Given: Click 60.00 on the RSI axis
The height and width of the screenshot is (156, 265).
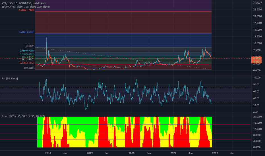Looking at the screenshot, I should pos(256,91).
